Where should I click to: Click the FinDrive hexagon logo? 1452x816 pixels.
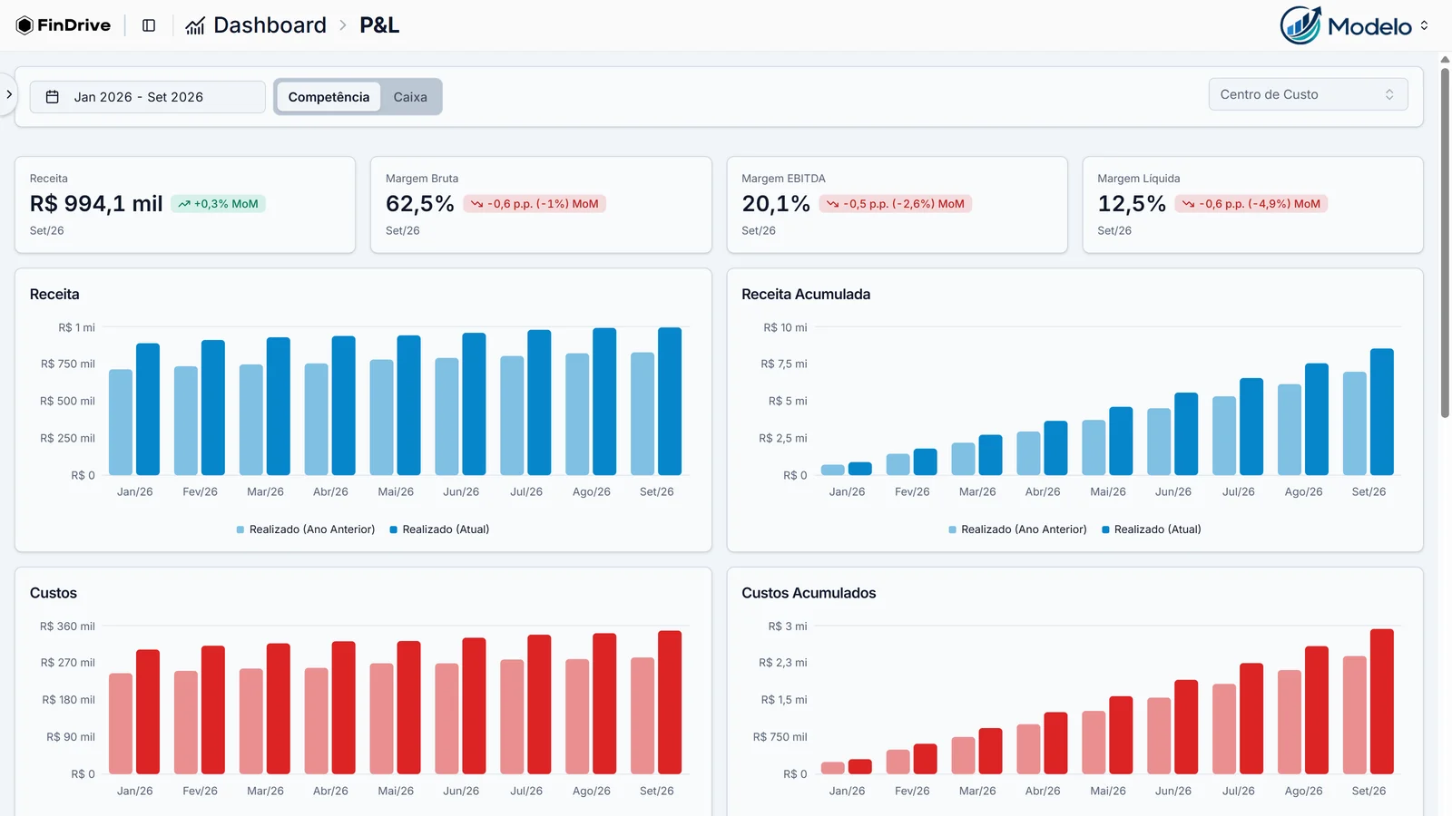tap(25, 25)
